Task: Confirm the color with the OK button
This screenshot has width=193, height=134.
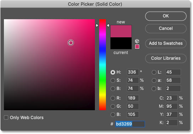Action: [x=166, y=16]
